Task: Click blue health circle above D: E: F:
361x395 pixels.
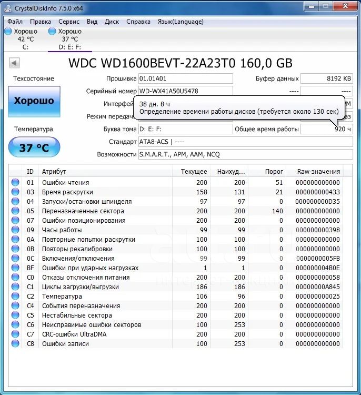Action: [x=52, y=31]
